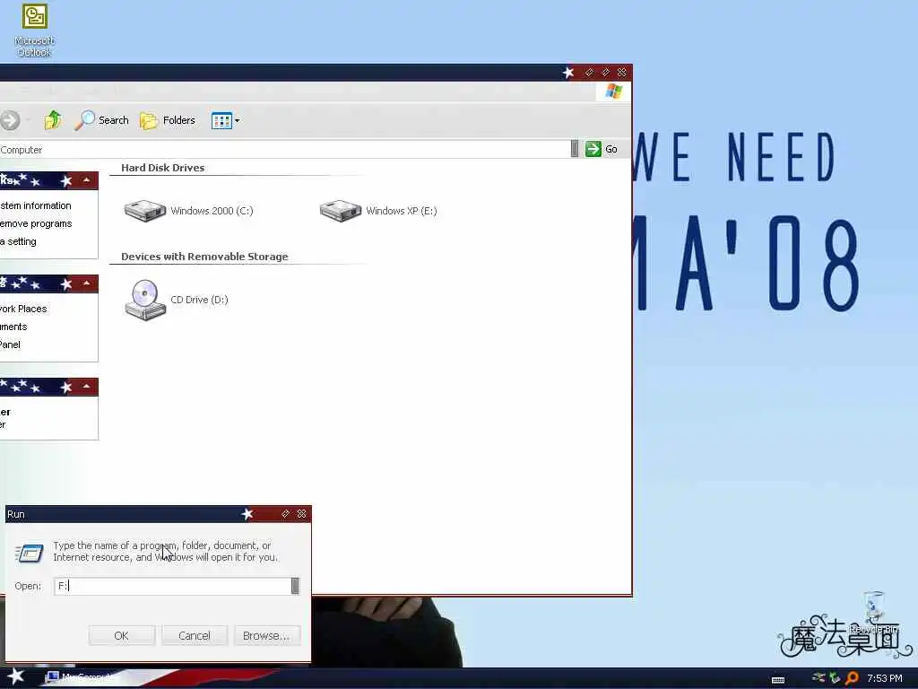This screenshot has height=689, width=918.
Task: Open the Control Panel link
Action: [10, 344]
